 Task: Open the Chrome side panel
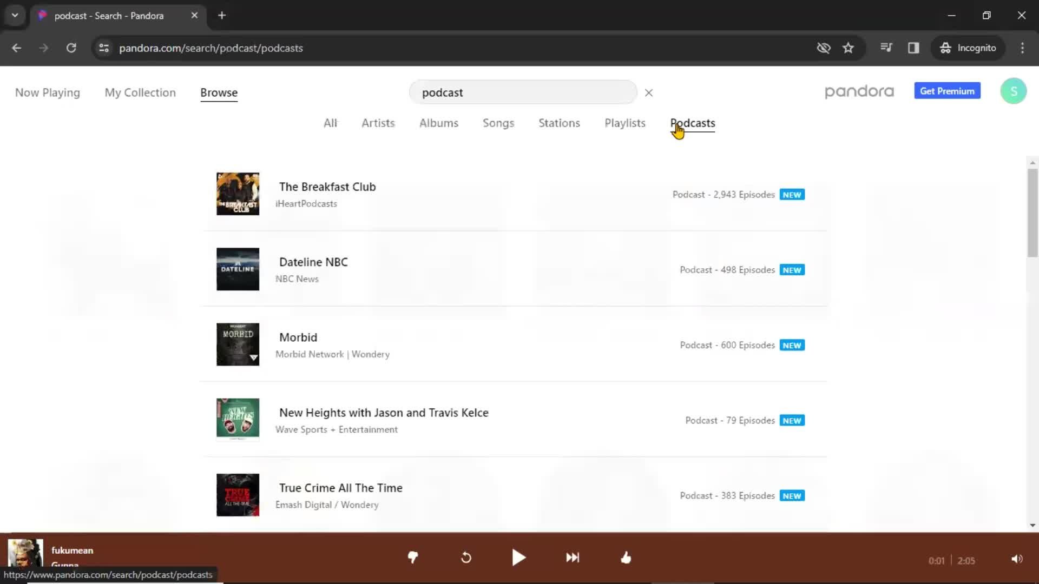click(x=913, y=48)
